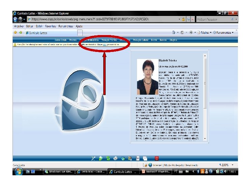
Task: Click the security padlock icon in address bar
Action: 184,19
